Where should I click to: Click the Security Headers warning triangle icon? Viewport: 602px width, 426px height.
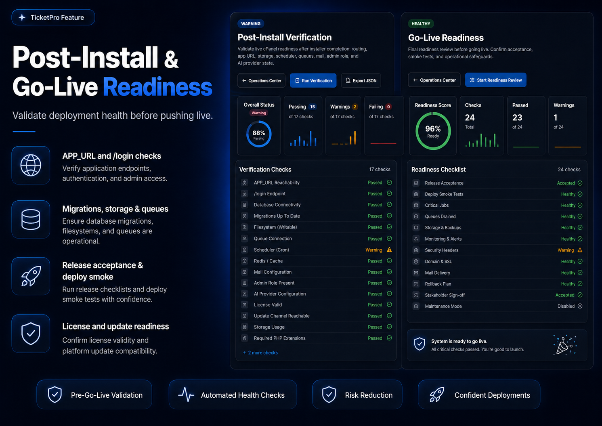(580, 250)
